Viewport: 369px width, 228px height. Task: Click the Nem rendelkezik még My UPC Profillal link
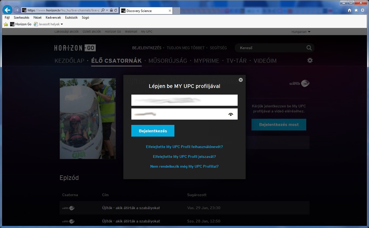pos(184,166)
